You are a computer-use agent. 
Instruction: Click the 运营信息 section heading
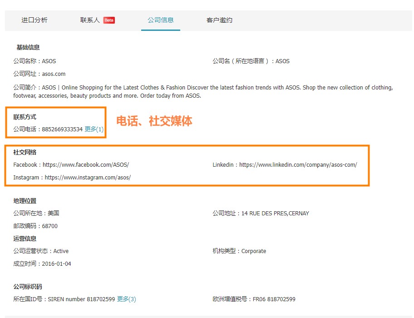[25, 239]
